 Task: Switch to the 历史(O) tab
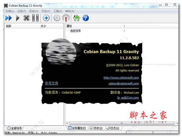(x=96, y=128)
